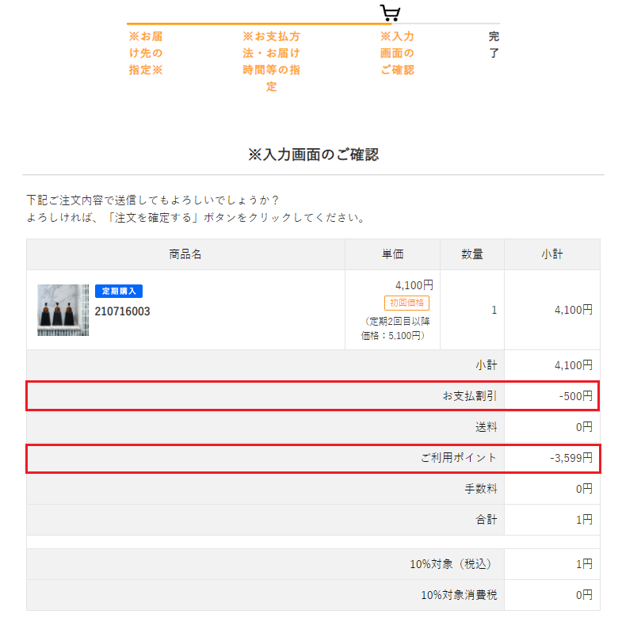The height and width of the screenshot is (618, 622).
Task: Click the shopping cart icon at top
Action: pos(390,13)
